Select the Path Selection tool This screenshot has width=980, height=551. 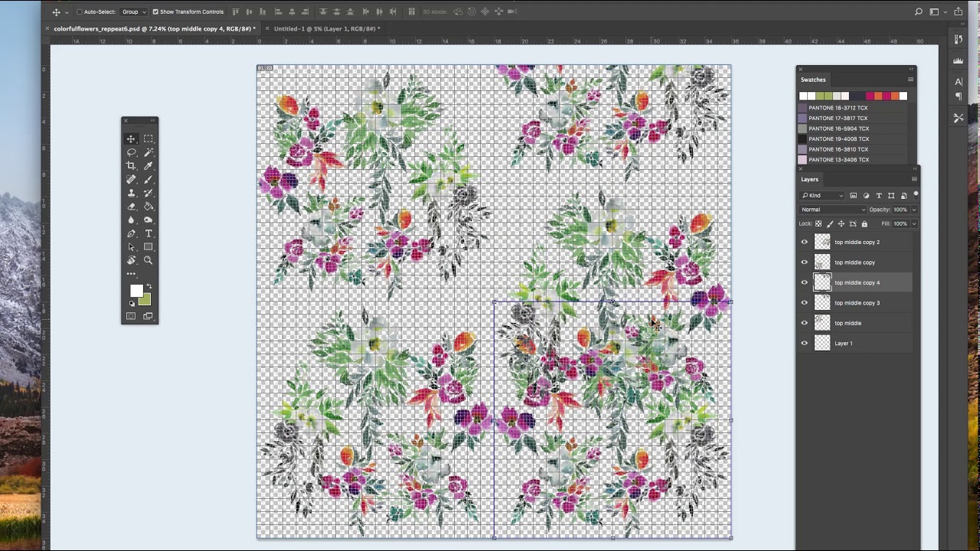tap(131, 247)
